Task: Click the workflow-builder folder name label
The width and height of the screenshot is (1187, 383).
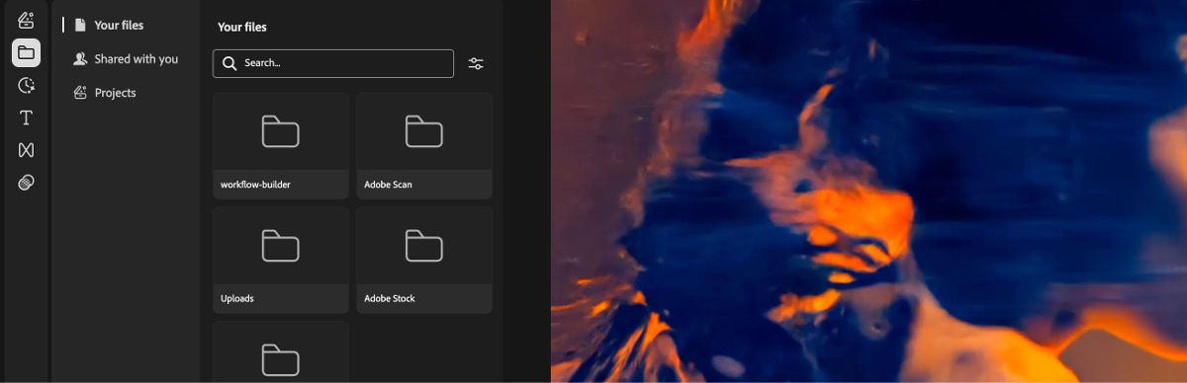Action: click(255, 185)
